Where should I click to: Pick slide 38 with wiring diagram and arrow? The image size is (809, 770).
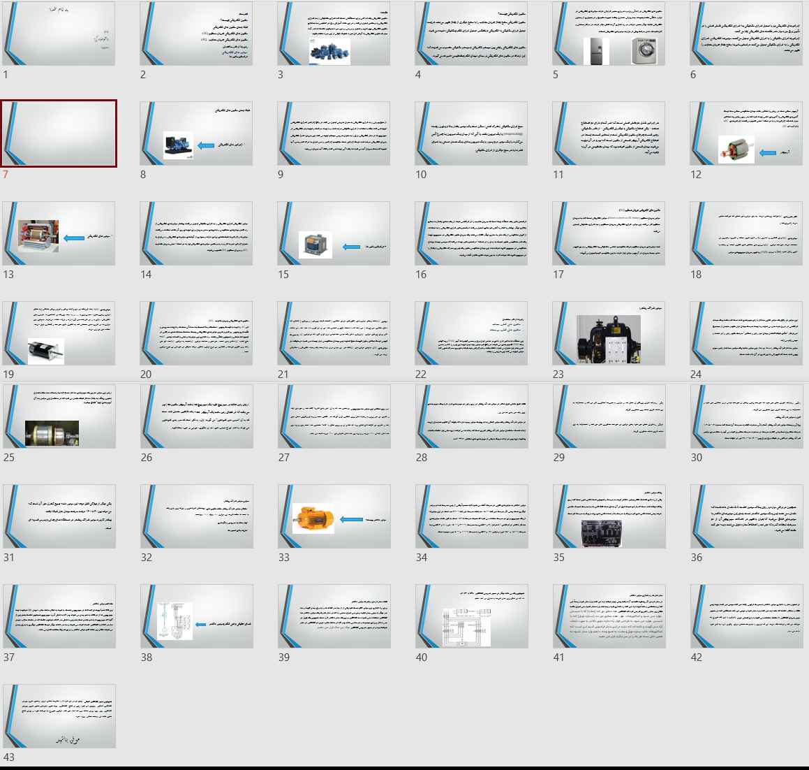(x=196, y=616)
